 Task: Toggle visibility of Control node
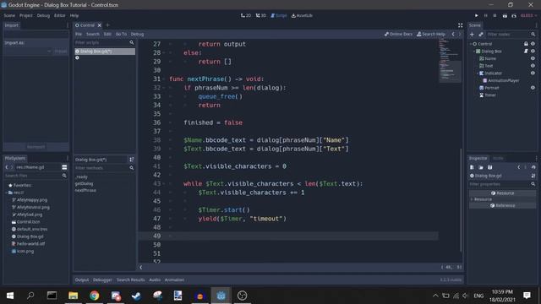tap(533, 44)
